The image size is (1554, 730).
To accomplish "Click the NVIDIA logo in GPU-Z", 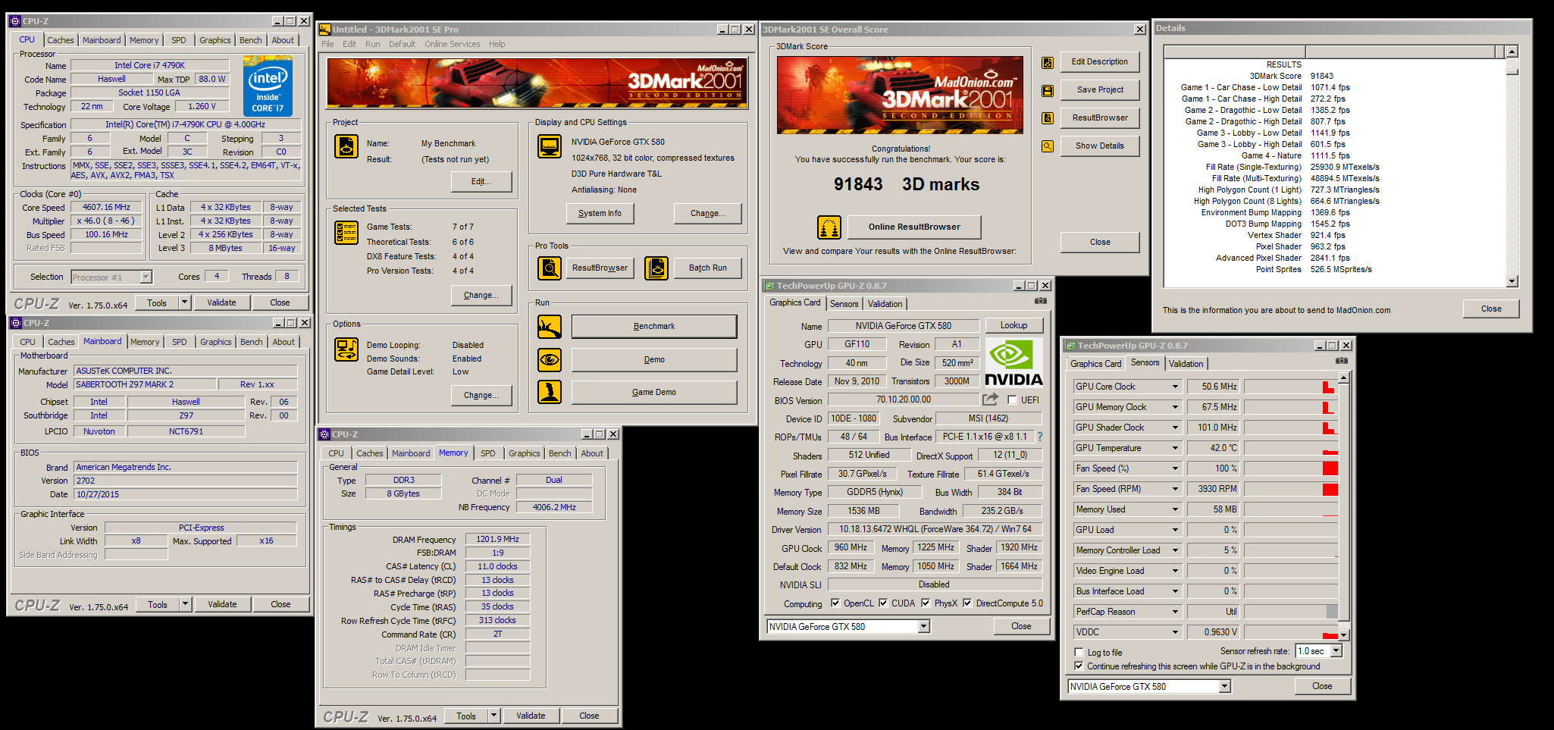I will pos(1014,363).
